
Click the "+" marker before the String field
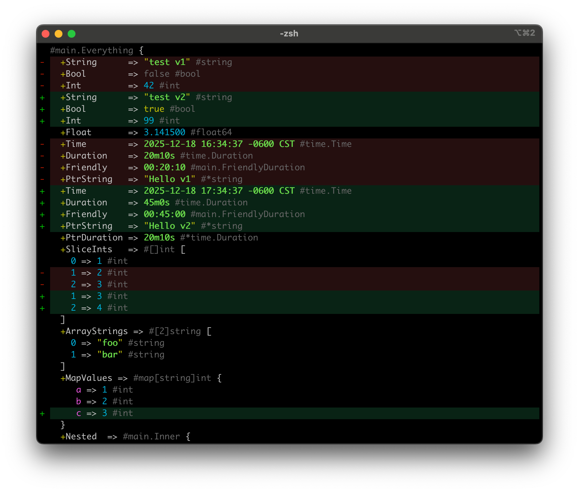click(63, 62)
